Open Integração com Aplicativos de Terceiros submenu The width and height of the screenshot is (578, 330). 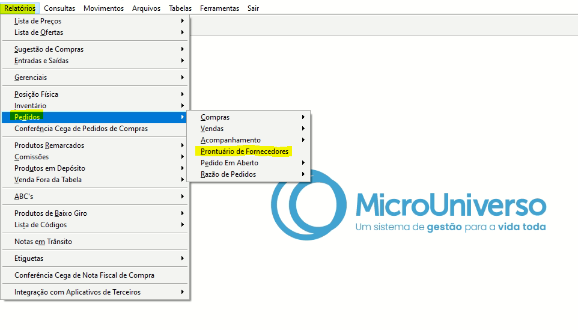(95, 292)
